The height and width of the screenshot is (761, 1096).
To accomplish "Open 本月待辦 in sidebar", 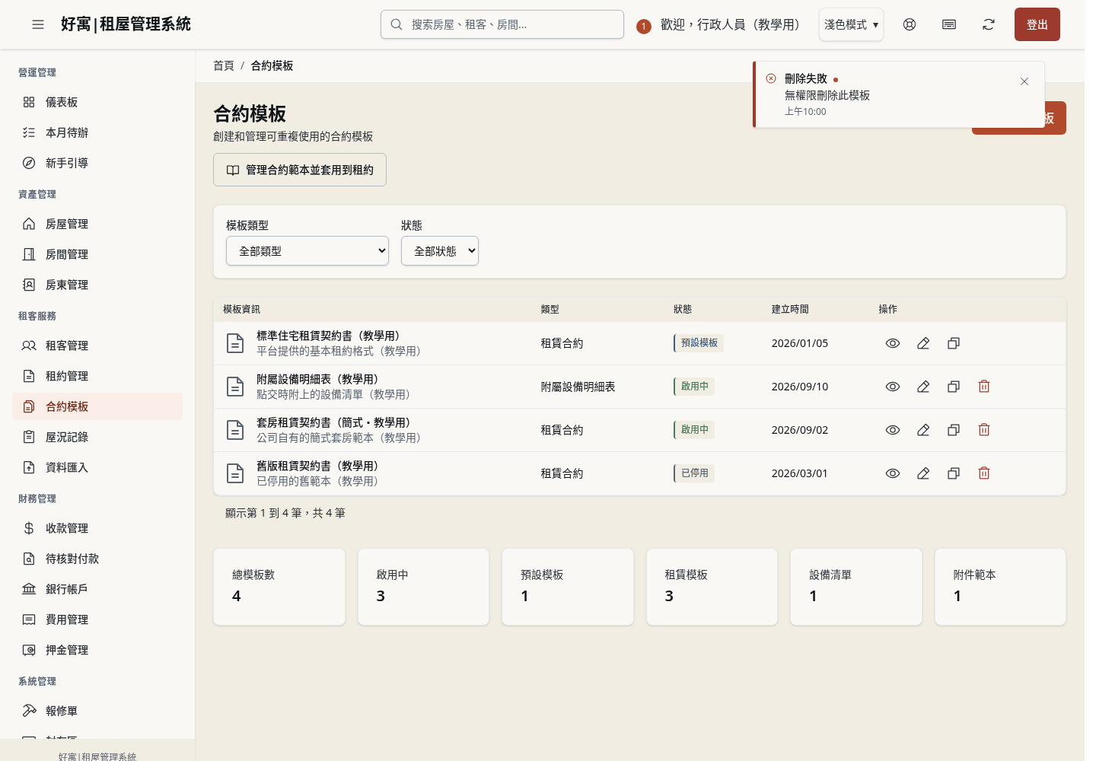I will [x=97, y=132].
